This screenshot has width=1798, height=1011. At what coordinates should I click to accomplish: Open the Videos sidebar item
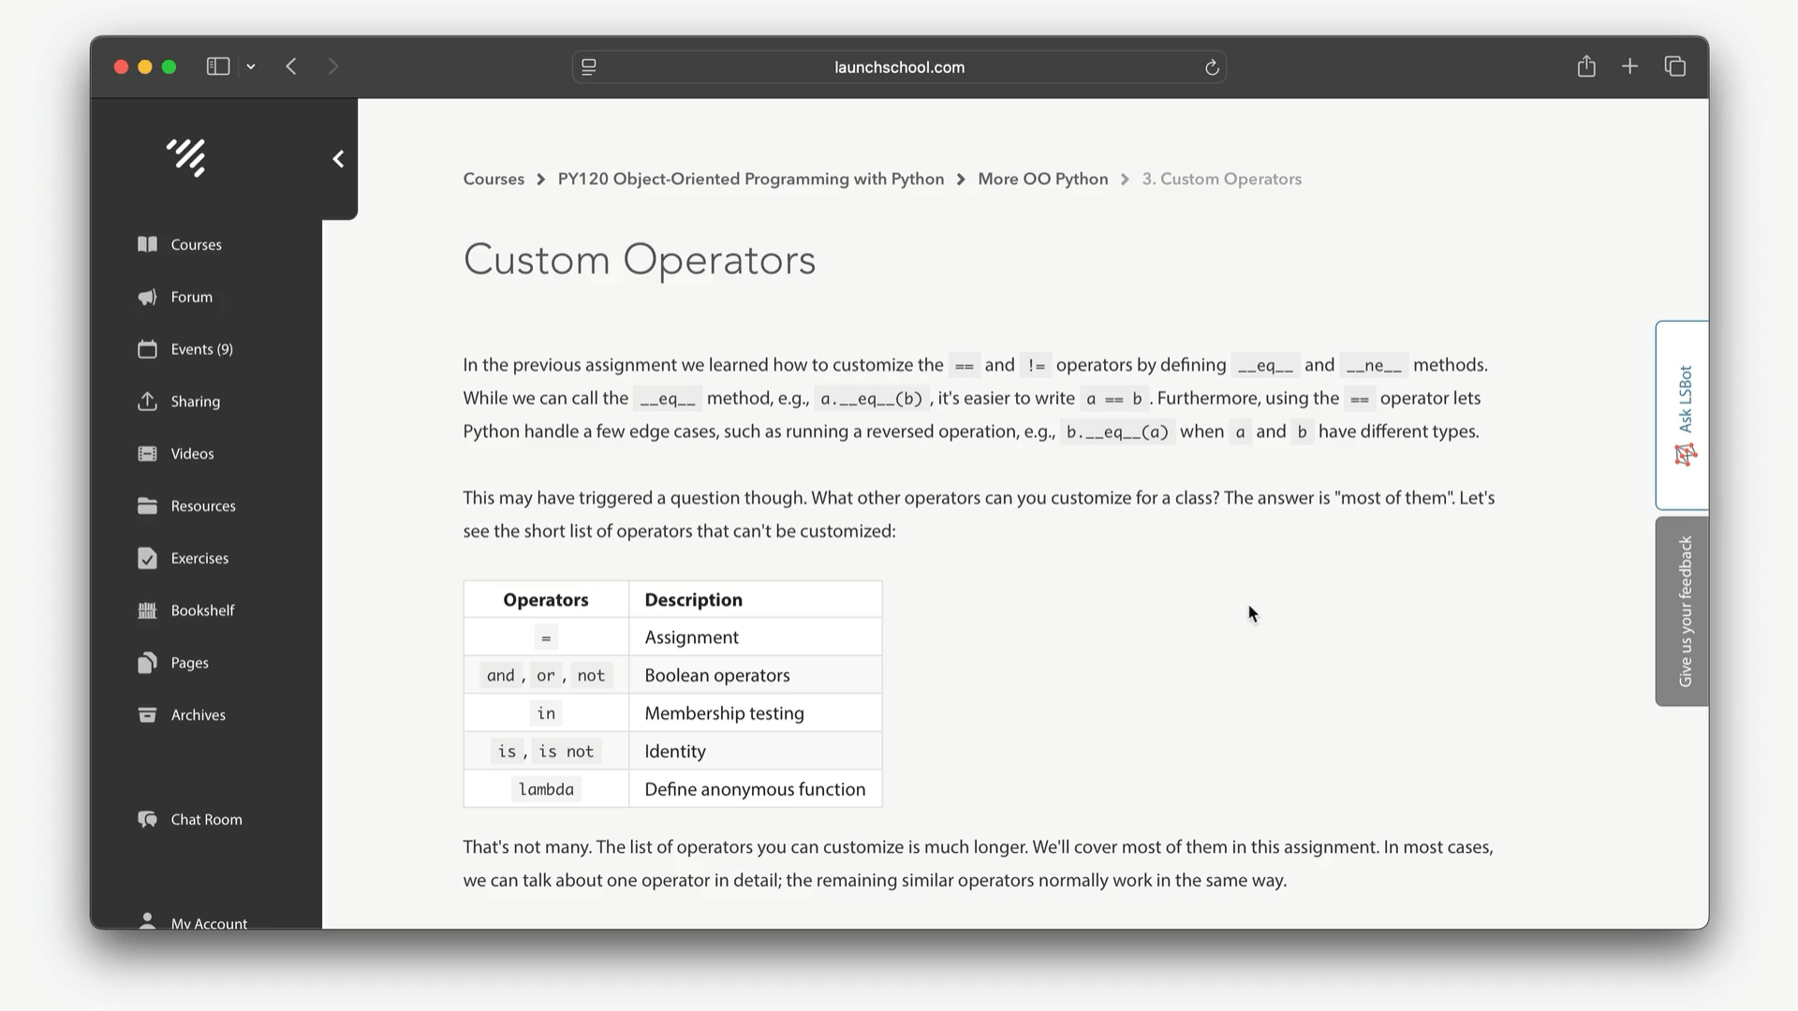coord(192,454)
